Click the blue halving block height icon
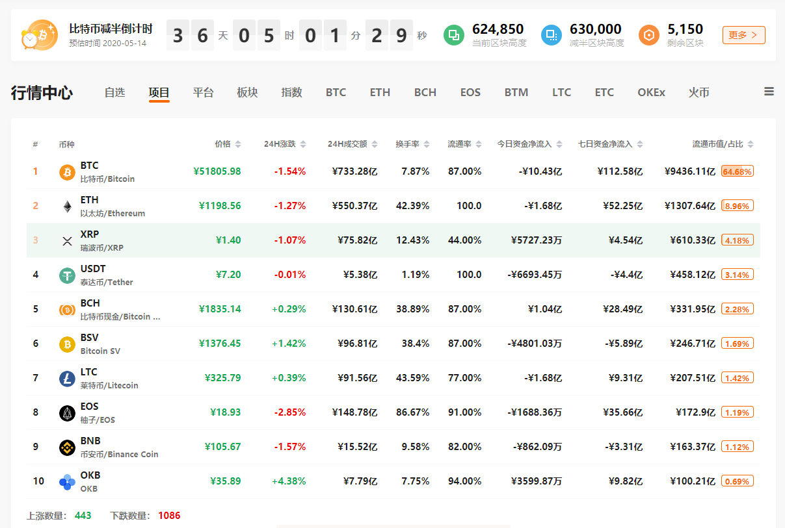This screenshot has width=785, height=528. point(552,35)
